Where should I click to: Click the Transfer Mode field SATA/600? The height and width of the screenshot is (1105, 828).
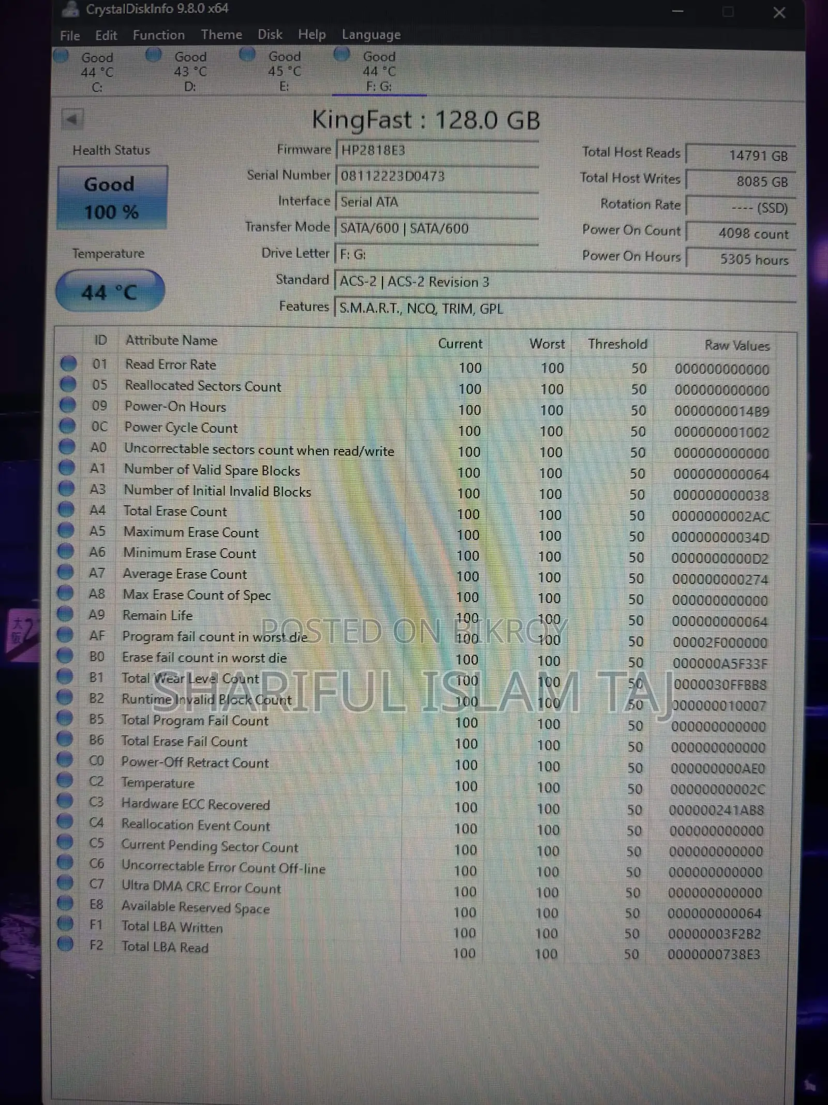click(x=437, y=228)
